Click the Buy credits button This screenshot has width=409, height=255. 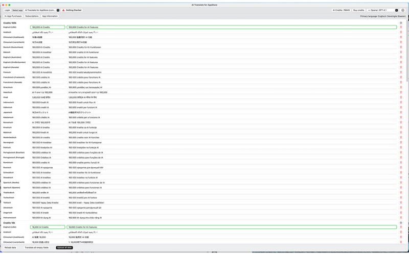pyautogui.click(x=359, y=10)
